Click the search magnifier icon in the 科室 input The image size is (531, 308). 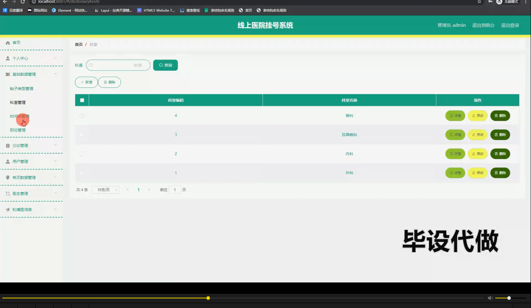click(x=91, y=65)
